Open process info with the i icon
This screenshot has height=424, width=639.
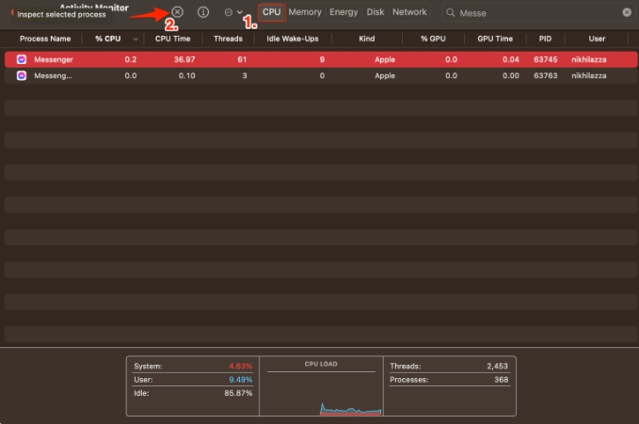tap(203, 12)
